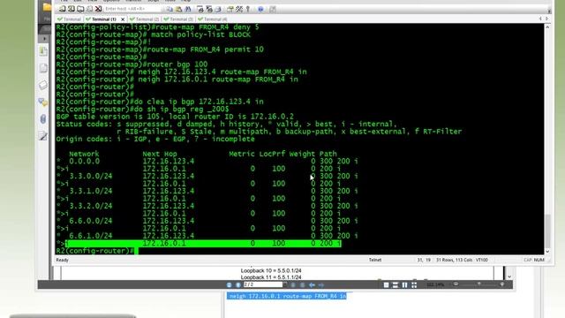Click the pencil signature sidebar icon
The width and height of the screenshot is (565, 318).
tap(43, 136)
